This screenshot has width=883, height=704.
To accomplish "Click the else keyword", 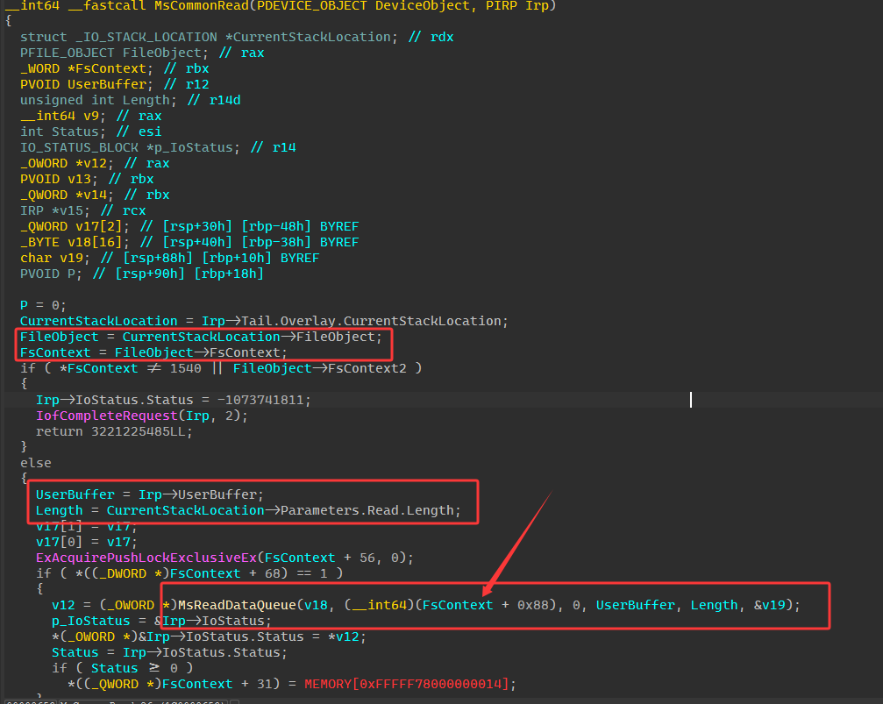I will pyautogui.click(x=36, y=463).
